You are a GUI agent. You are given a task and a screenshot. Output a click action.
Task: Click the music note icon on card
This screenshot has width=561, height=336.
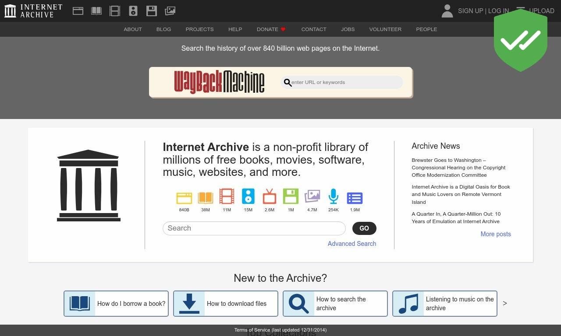408,304
